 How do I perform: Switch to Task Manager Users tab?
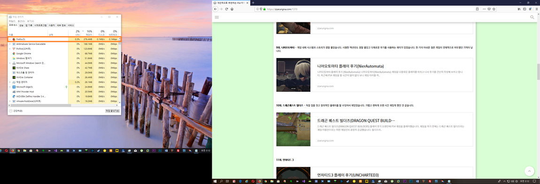tap(52, 25)
